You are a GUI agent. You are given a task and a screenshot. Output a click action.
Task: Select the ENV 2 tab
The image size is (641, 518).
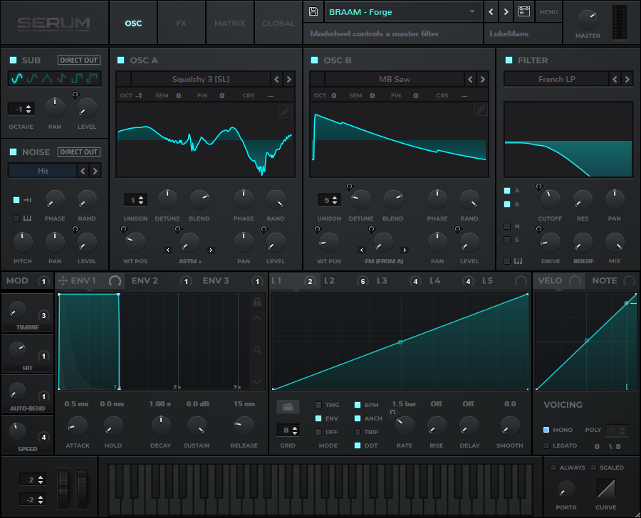tap(145, 280)
